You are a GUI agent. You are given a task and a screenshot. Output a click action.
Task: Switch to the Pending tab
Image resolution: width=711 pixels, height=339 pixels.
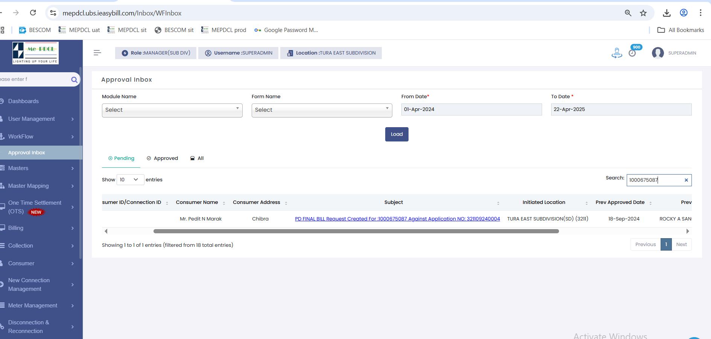coord(121,158)
